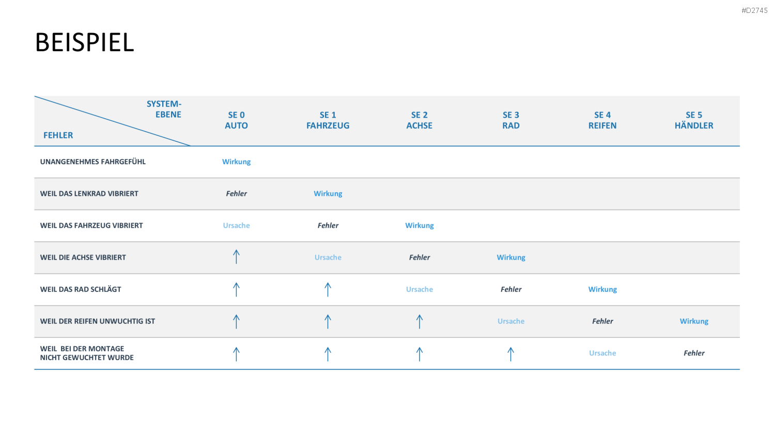
Task: Select the BEISPIEL slide title
Action: tap(85, 42)
